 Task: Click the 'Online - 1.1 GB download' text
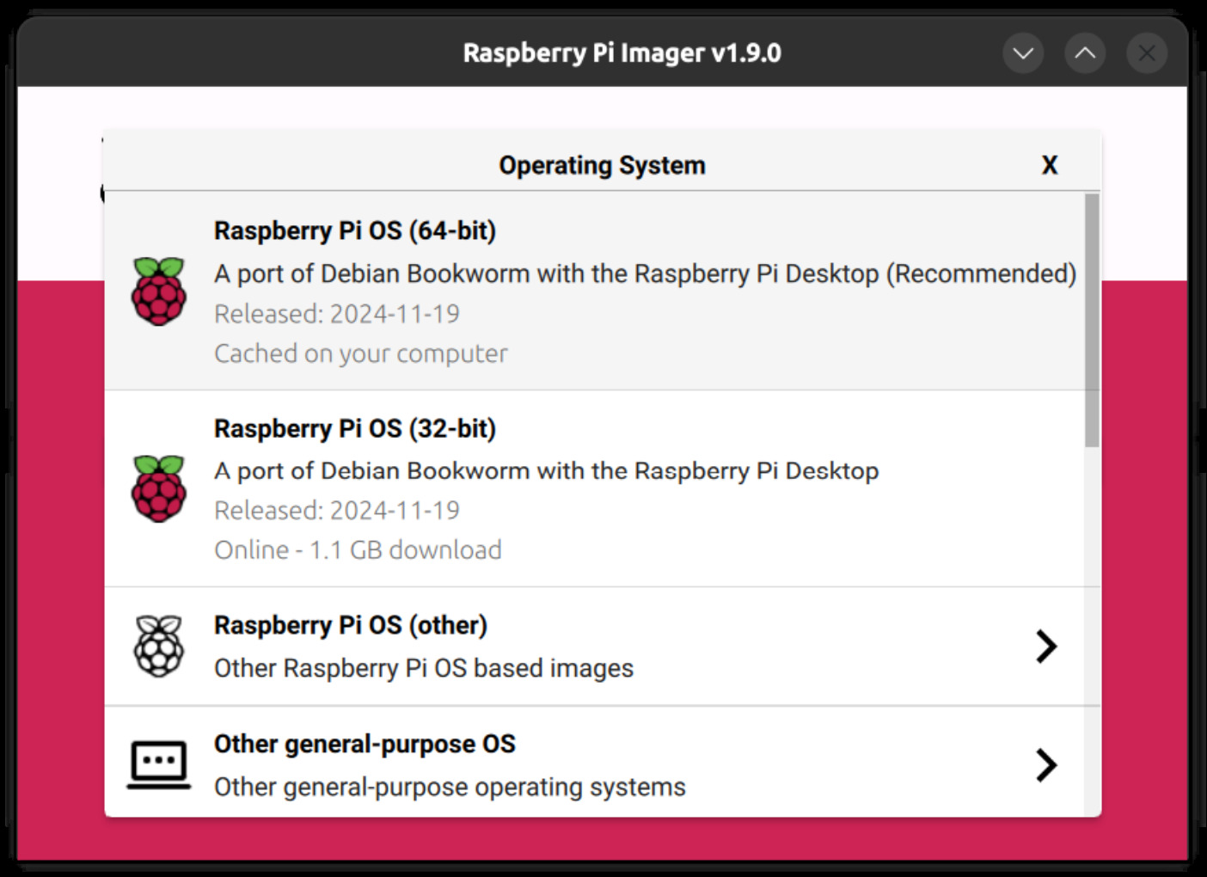pos(358,549)
